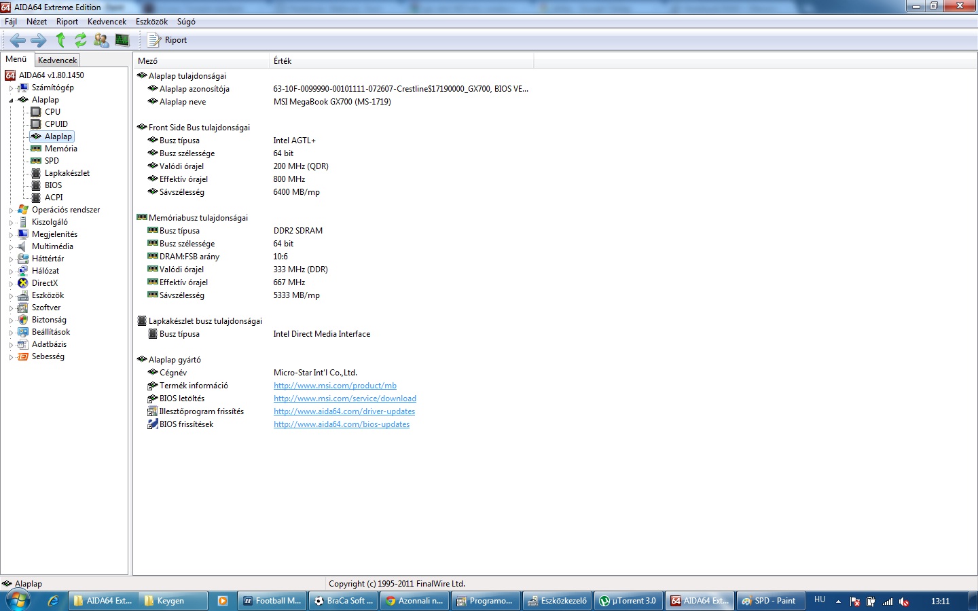Image resolution: width=978 pixels, height=611 pixels.
Task: Open the aida64.com/driver-updates link
Action: pyautogui.click(x=344, y=411)
